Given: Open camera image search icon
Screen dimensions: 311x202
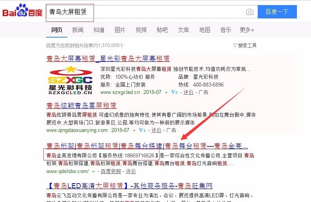Looking at the screenshot, I should click(x=250, y=12).
